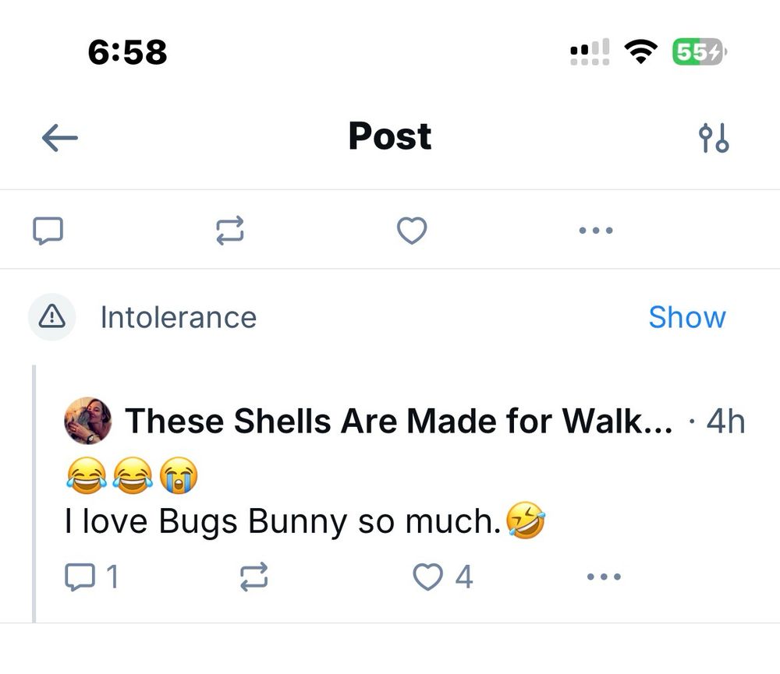Show the hidden Intolerance content

point(686,317)
